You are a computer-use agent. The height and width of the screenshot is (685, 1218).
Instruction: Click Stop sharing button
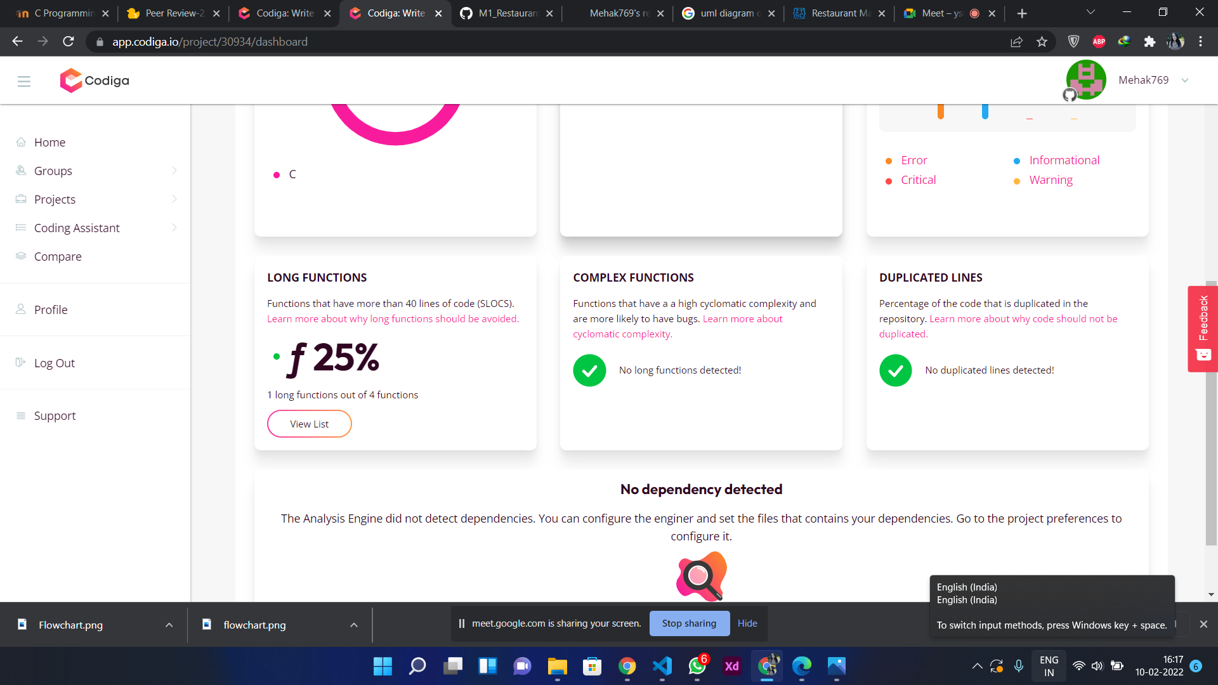pyautogui.click(x=689, y=623)
